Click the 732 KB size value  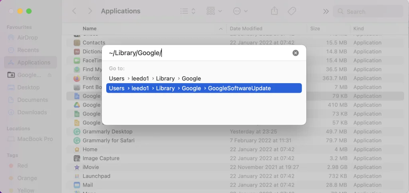coord(338,176)
